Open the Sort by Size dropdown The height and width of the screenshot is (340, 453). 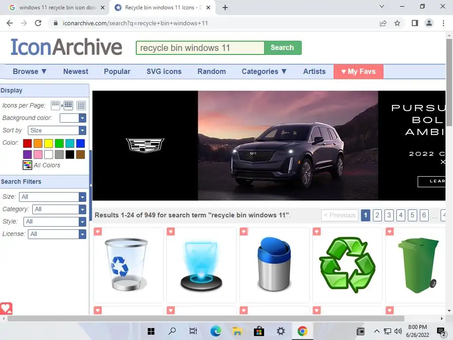pos(57,131)
